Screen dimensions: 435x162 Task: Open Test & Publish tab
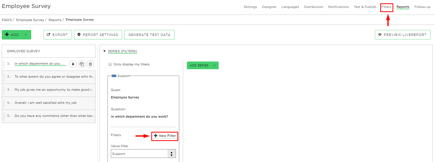point(365,7)
